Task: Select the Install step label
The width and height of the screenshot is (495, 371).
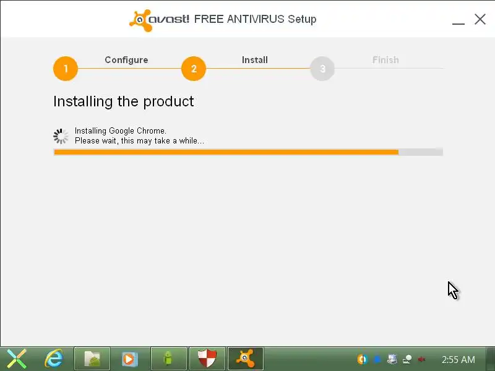Action: tap(255, 60)
